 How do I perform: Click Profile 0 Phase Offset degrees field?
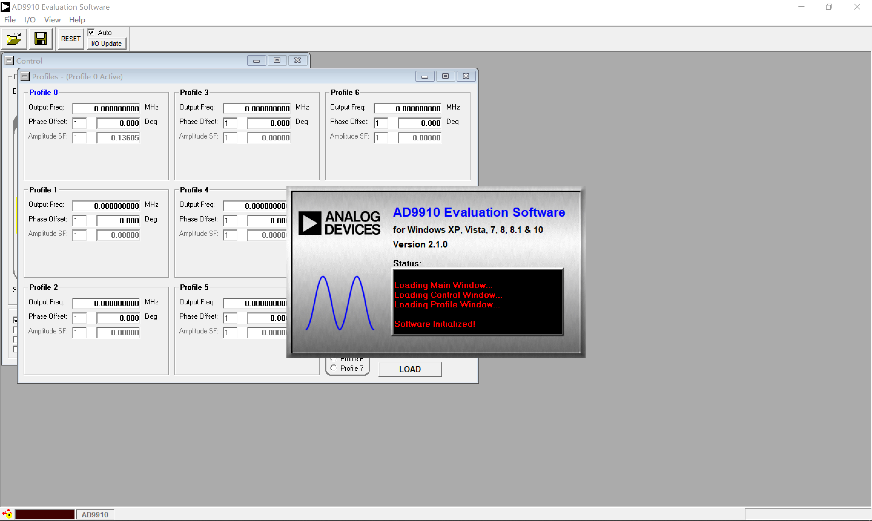(118, 123)
